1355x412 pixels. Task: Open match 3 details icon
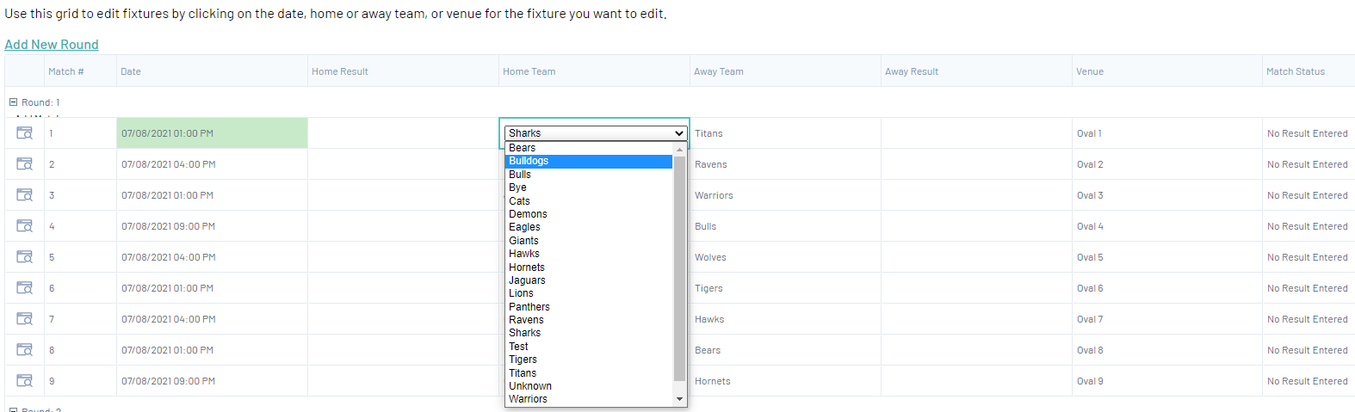pos(24,195)
